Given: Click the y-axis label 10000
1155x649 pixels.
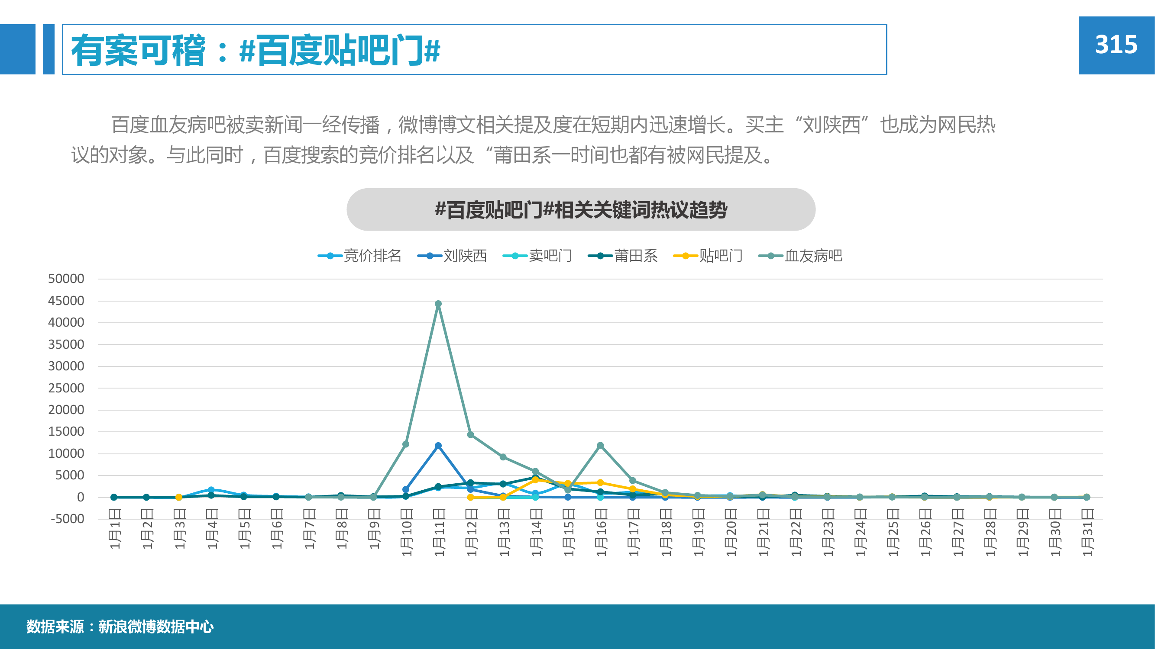Looking at the screenshot, I should pyautogui.click(x=66, y=453).
